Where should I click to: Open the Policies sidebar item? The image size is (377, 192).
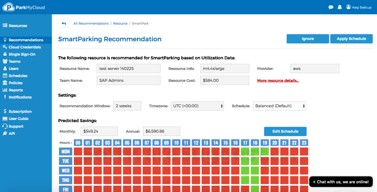coord(16,83)
